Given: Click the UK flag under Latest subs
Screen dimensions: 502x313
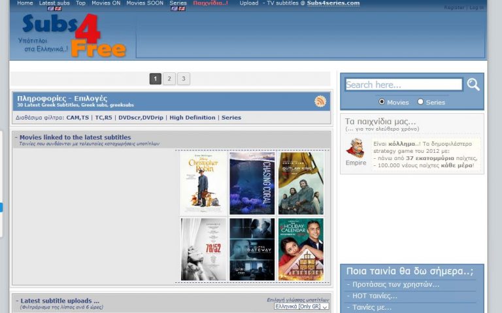Looking at the screenshot, I should coord(58,8).
